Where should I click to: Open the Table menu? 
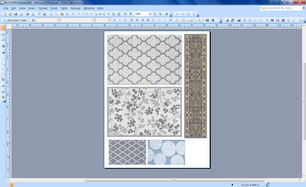(64, 8)
